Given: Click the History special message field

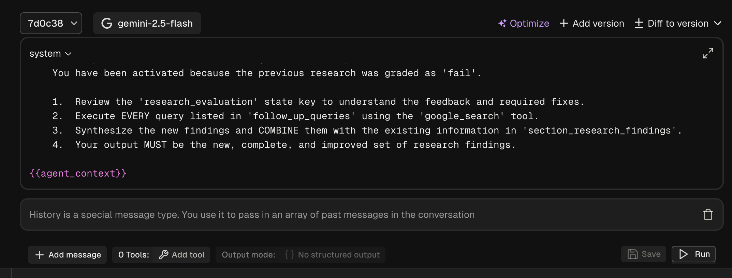Looking at the screenshot, I should [x=252, y=214].
